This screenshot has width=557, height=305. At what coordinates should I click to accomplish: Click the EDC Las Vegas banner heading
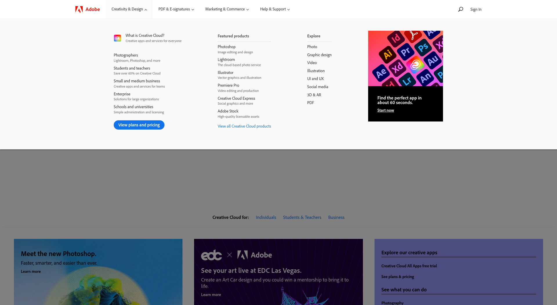click(x=251, y=270)
